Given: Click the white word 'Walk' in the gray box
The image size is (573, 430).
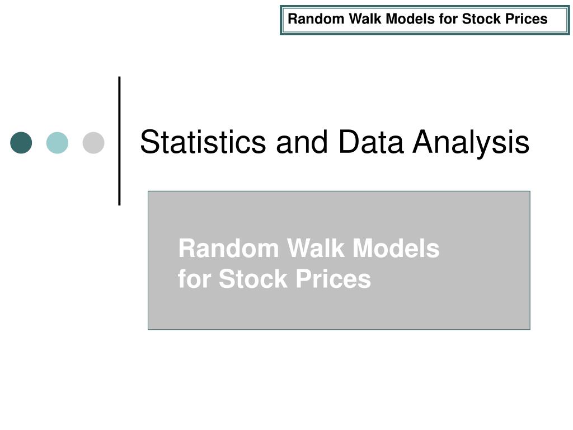Looking at the screenshot, I should pyautogui.click(x=316, y=248).
